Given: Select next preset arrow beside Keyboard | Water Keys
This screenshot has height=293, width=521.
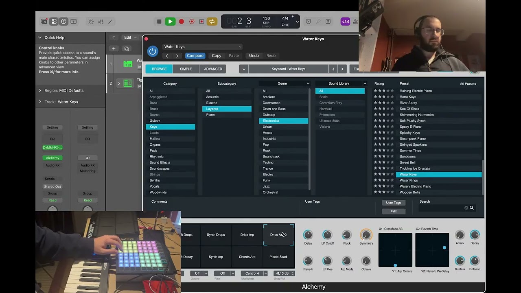Looking at the screenshot, I should click(342, 69).
